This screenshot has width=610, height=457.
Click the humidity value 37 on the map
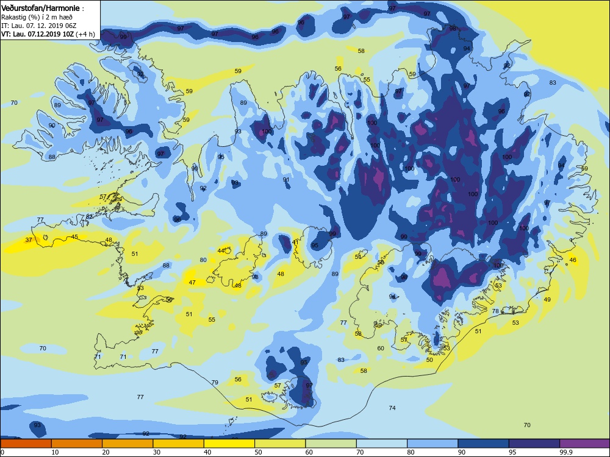click(29, 239)
